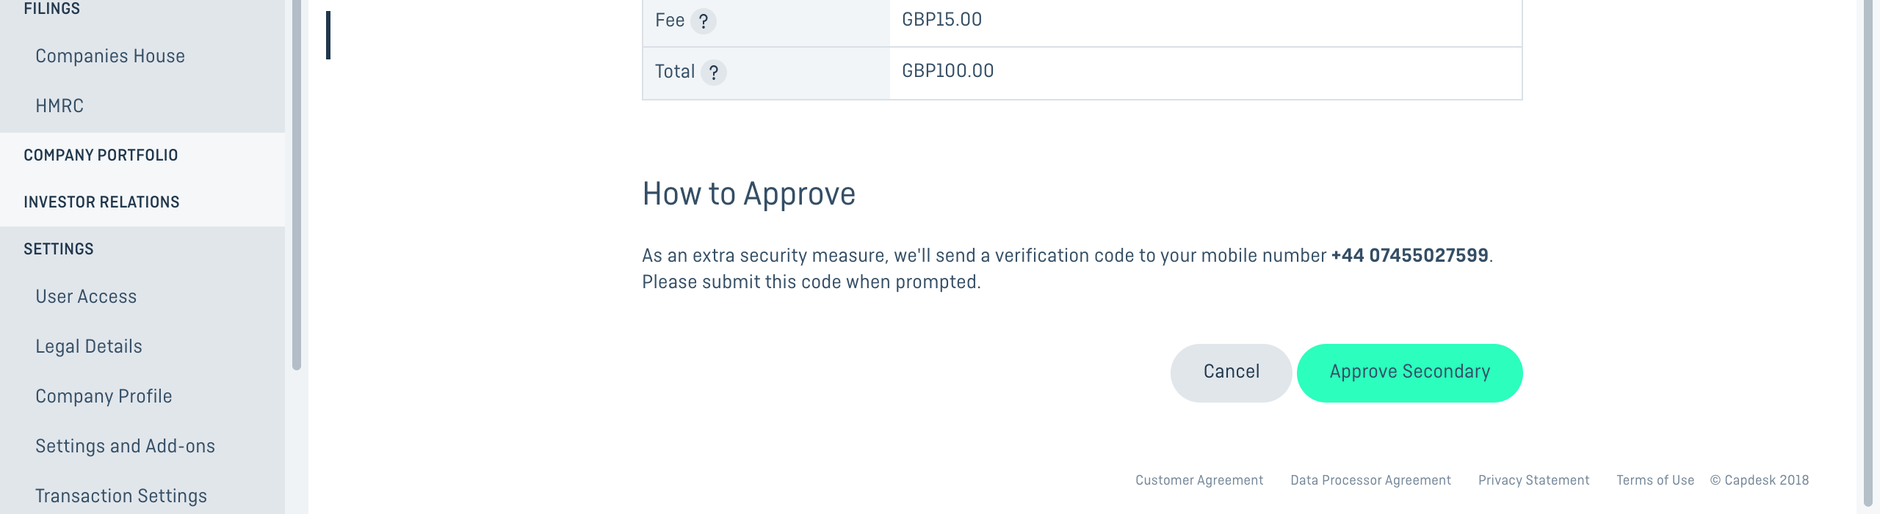Expand the Company Portfolio section
Screen dimensions: 1880x514
[101, 155]
